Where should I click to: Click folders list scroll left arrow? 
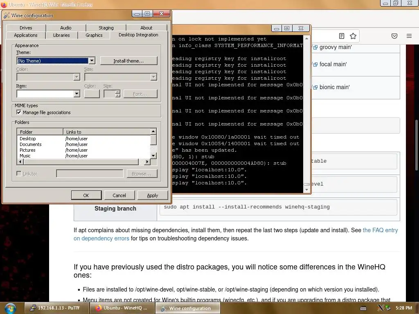[x=20, y=162]
